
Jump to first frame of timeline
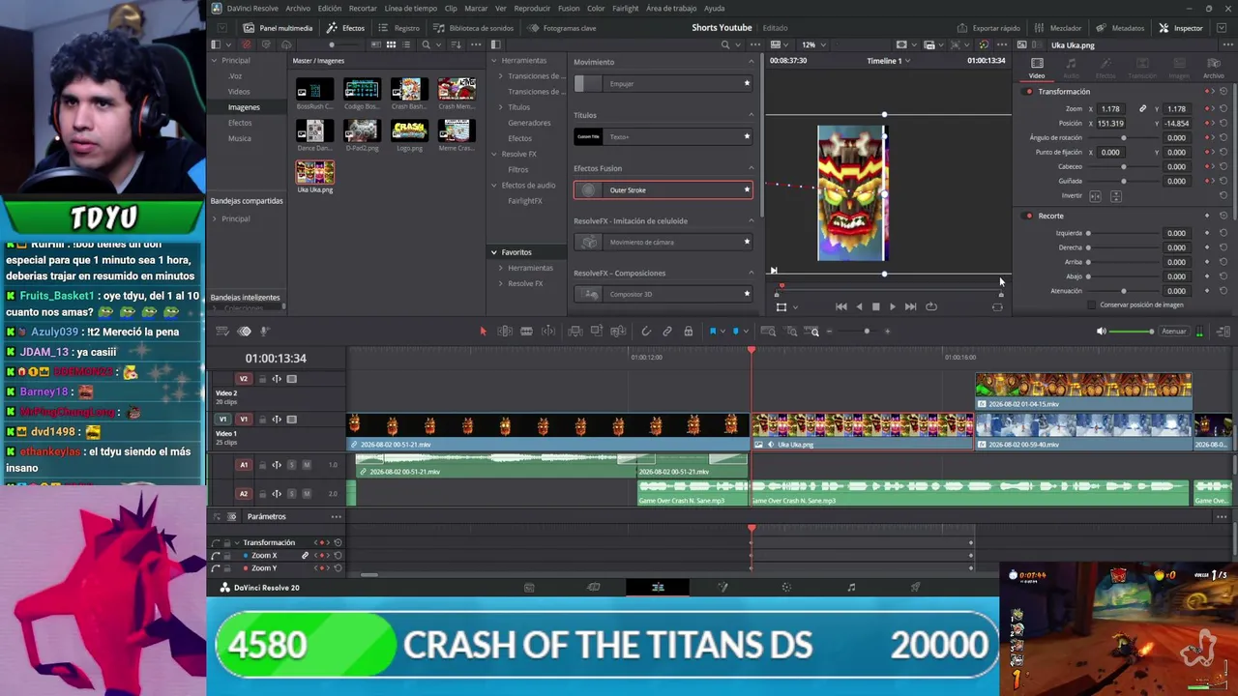coord(840,306)
